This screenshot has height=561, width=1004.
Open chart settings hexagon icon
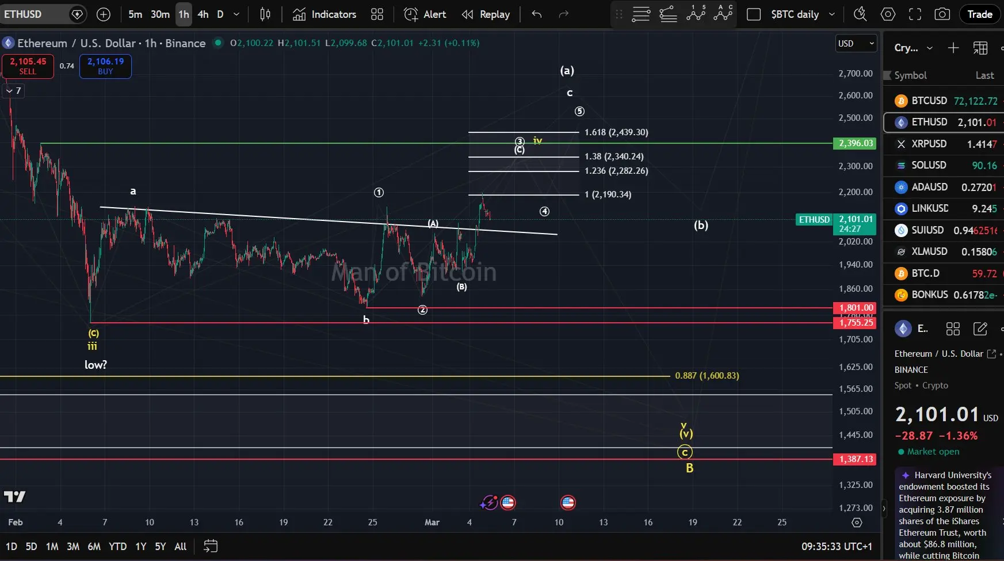click(x=888, y=14)
